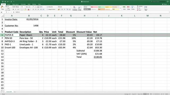Click the Share button
The height and width of the screenshot is (95, 170).
[165, 4]
